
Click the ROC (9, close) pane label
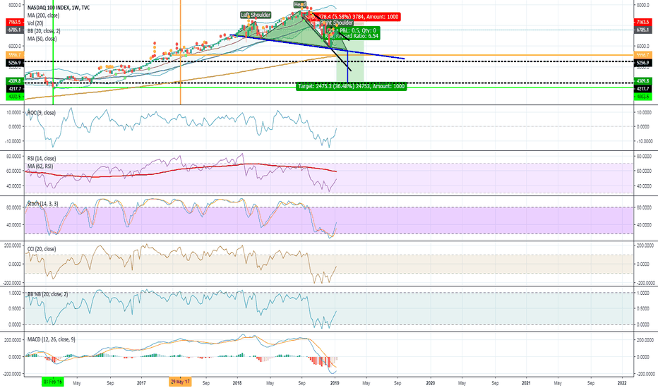pyautogui.click(x=41, y=113)
